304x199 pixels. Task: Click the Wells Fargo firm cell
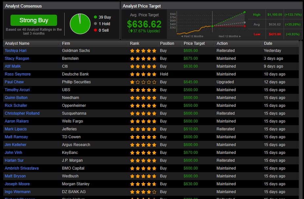tap(72, 121)
